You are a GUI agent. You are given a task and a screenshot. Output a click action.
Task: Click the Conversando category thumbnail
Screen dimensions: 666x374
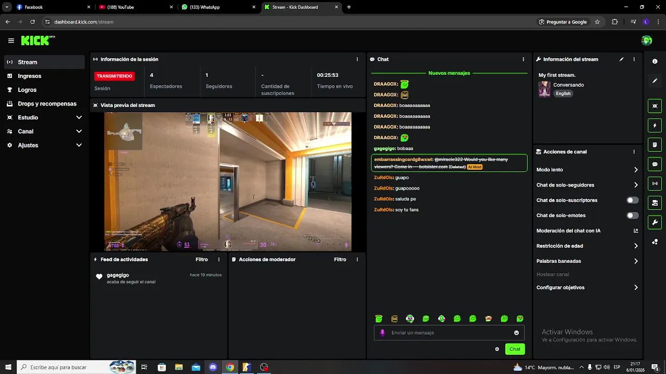tap(544, 89)
